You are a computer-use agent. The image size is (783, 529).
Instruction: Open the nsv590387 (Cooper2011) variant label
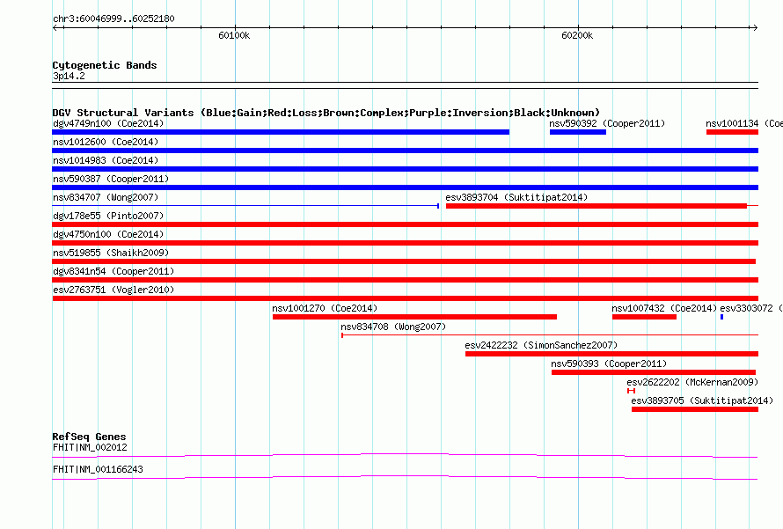(111, 179)
